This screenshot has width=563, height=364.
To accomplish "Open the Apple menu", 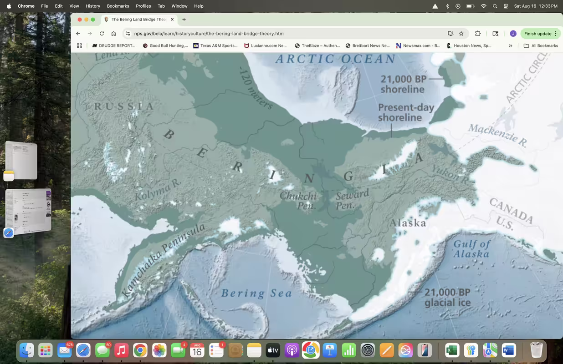I will coord(9,6).
